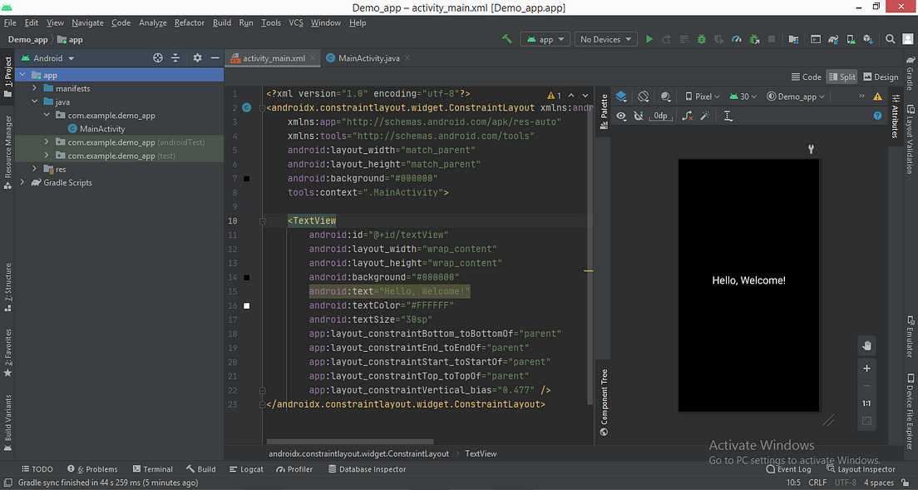Viewport: 918px width, 490px height.
Task: Open the Database Inspector tool window
Action: point(367,469)
